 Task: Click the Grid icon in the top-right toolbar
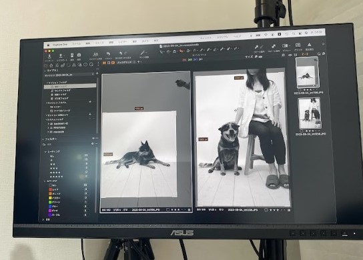coord(298,45)
